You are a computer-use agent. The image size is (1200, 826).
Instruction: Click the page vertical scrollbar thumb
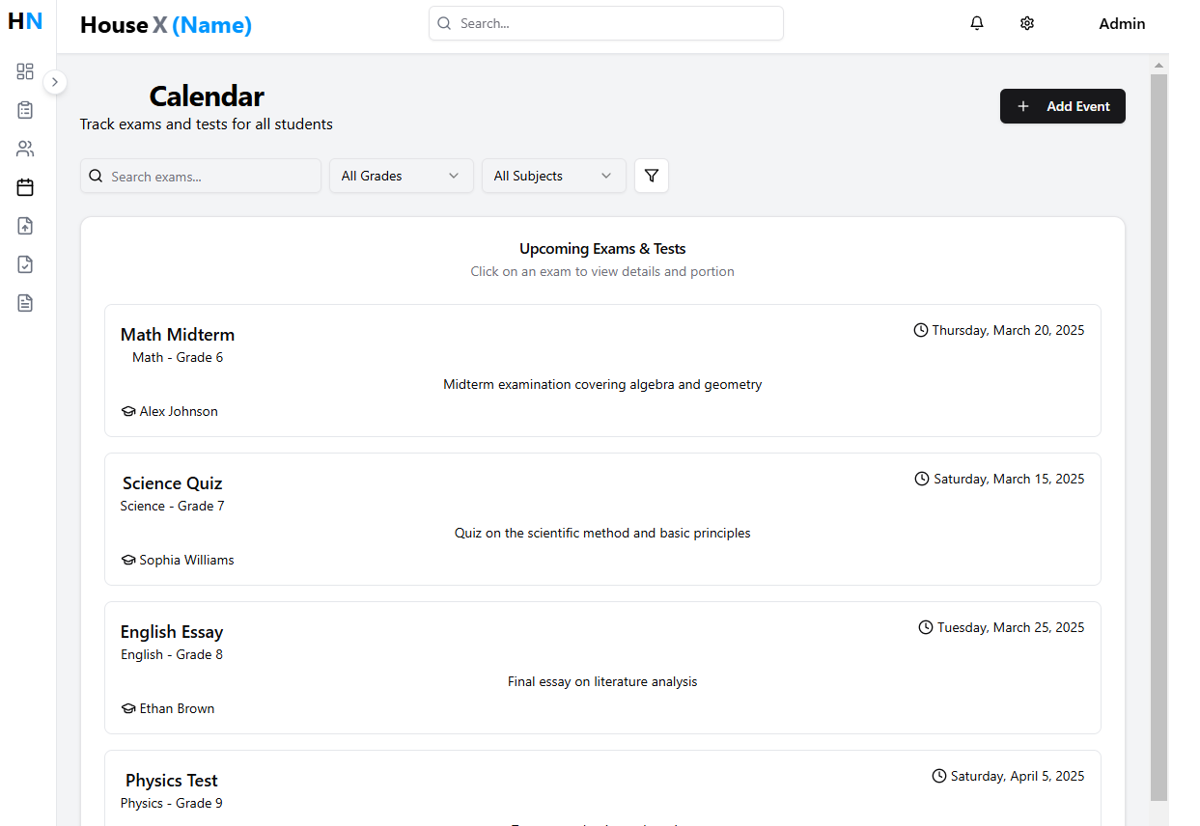1159,437
